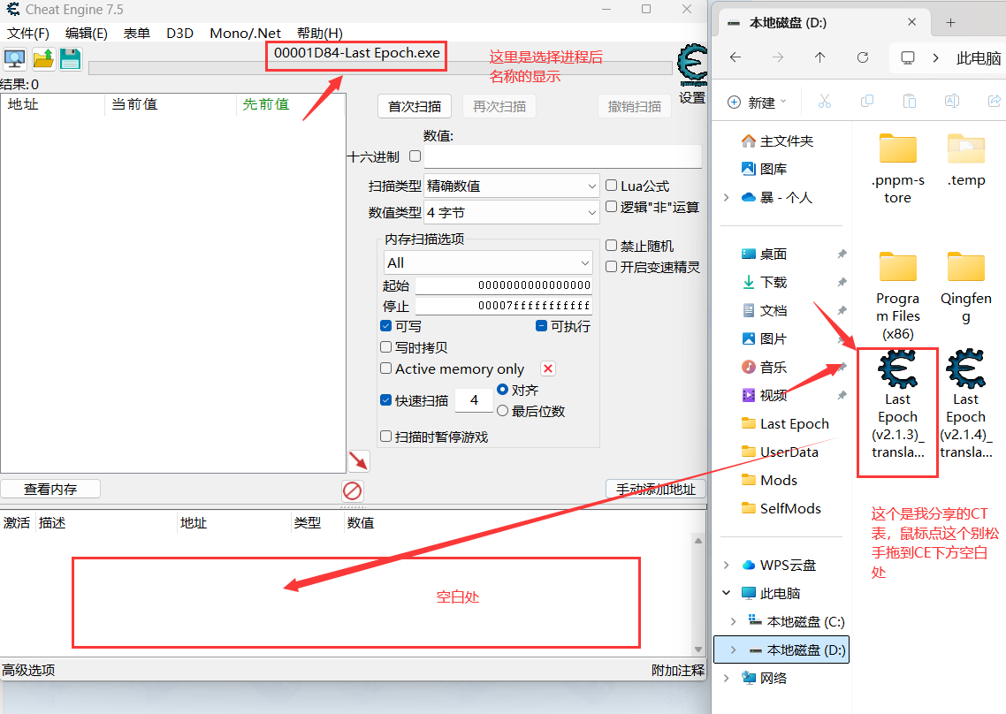Click the scan progress bar

pos(380,68)
